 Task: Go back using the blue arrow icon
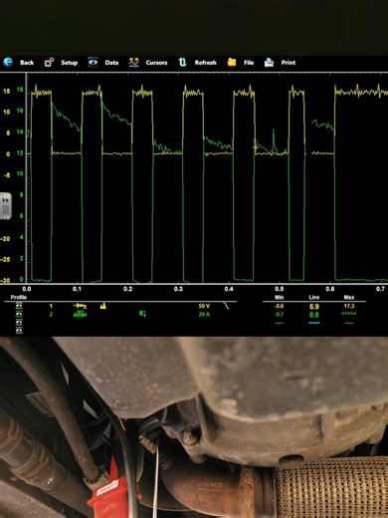click(8, 62)
